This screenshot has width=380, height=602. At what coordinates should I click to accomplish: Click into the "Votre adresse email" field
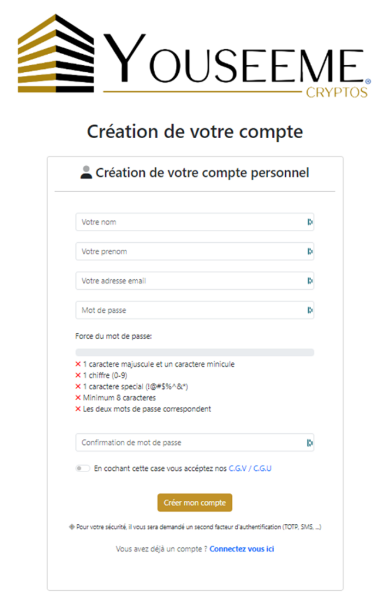tap(188, 281)
